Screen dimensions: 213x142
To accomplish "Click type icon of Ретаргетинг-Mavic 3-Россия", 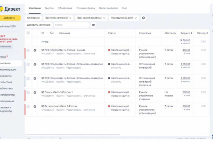I will coord(43,106).
